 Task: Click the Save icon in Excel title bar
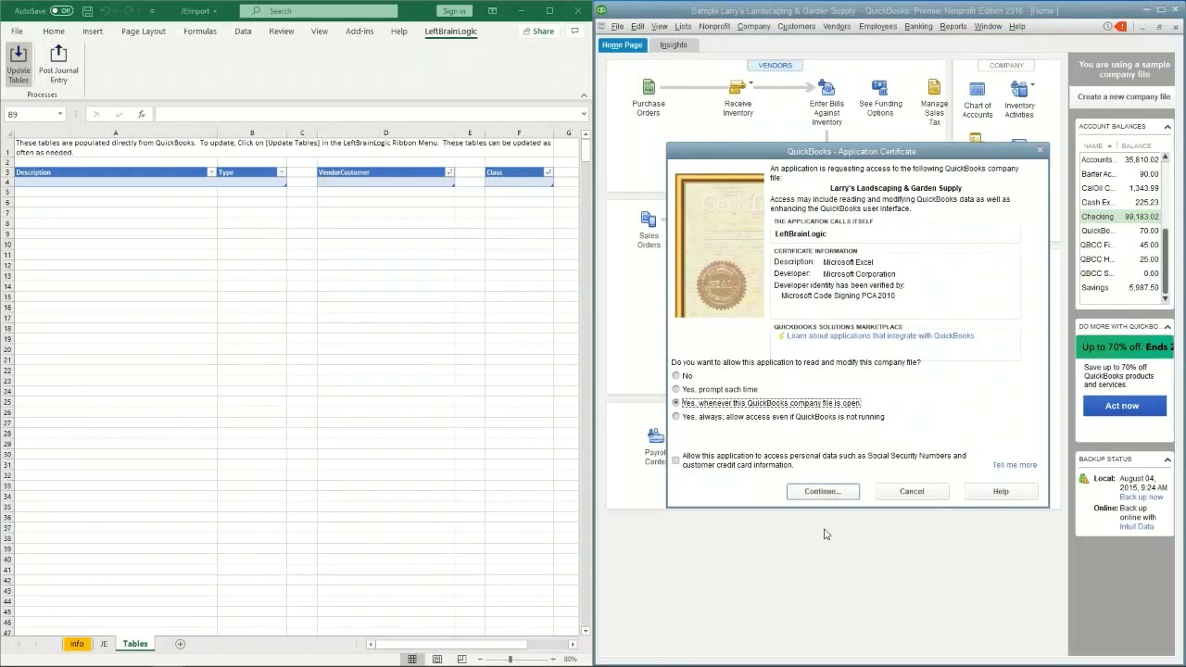(x=87, y=11)
